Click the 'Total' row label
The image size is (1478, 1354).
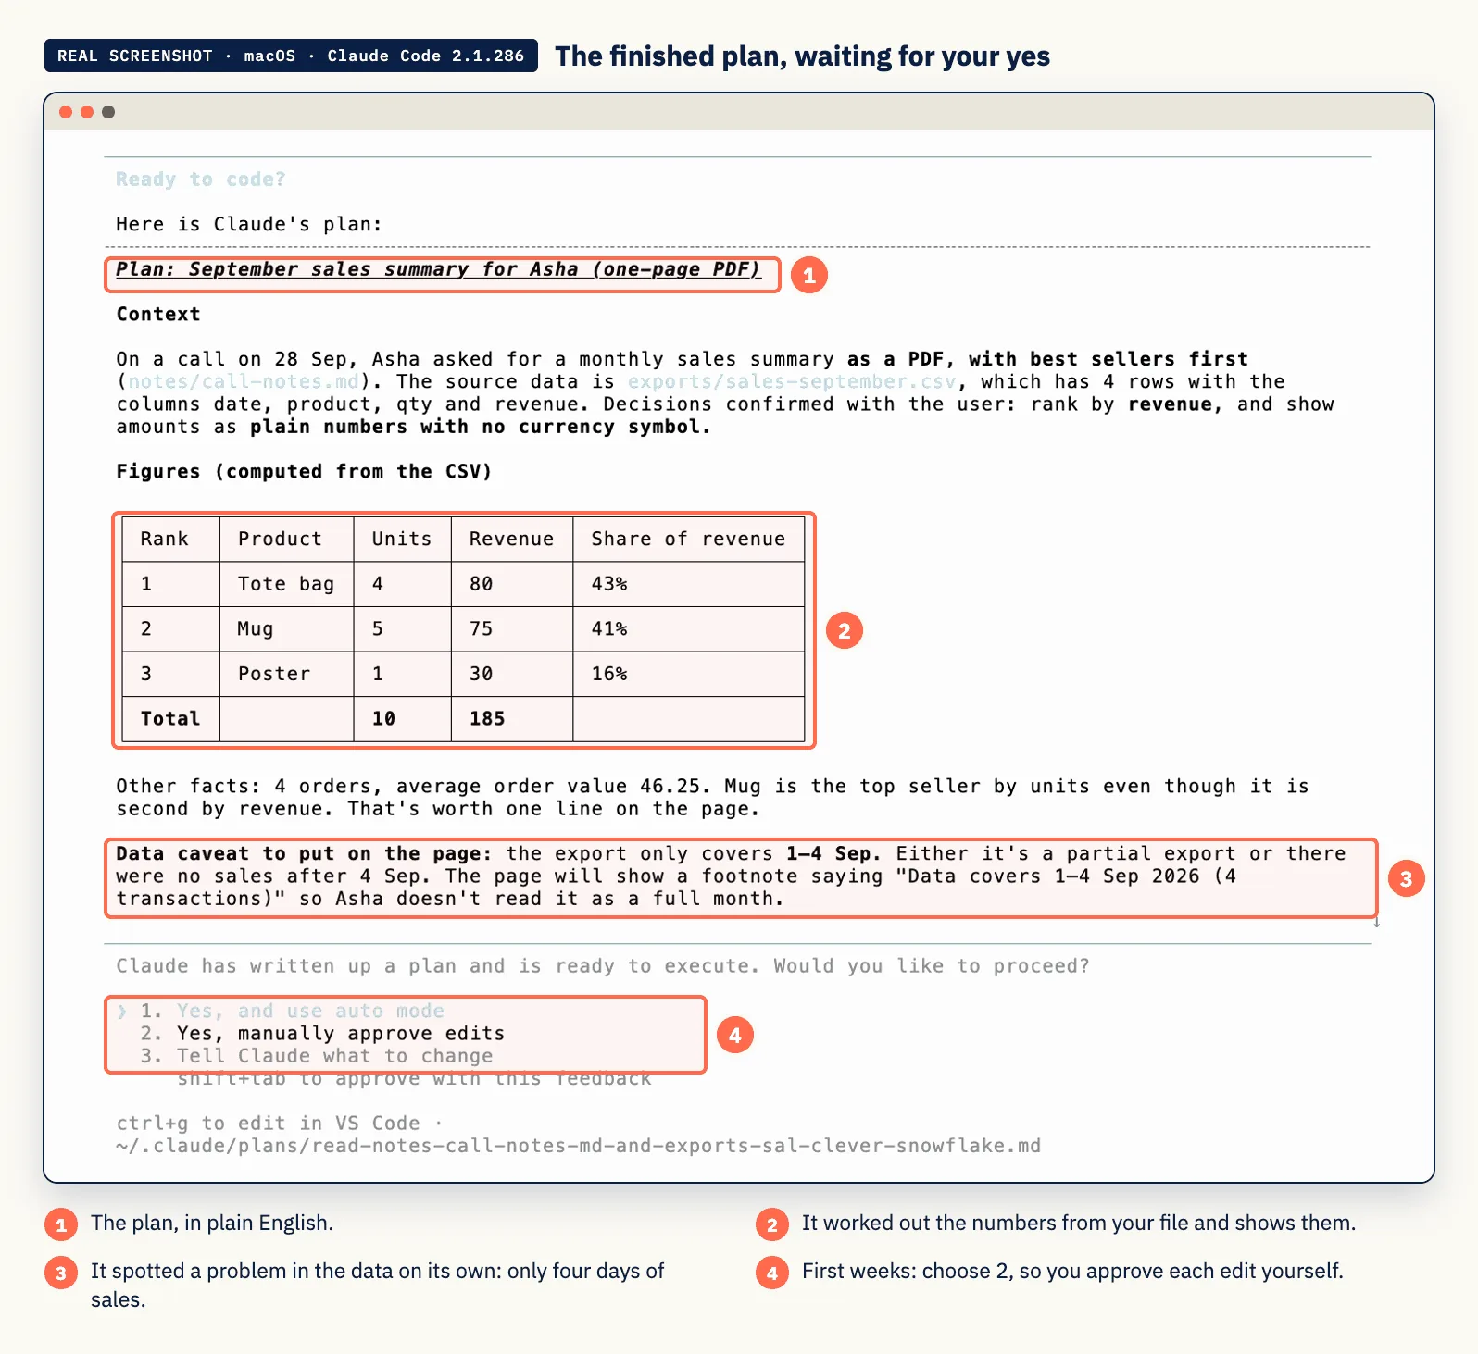click(170, 718)
